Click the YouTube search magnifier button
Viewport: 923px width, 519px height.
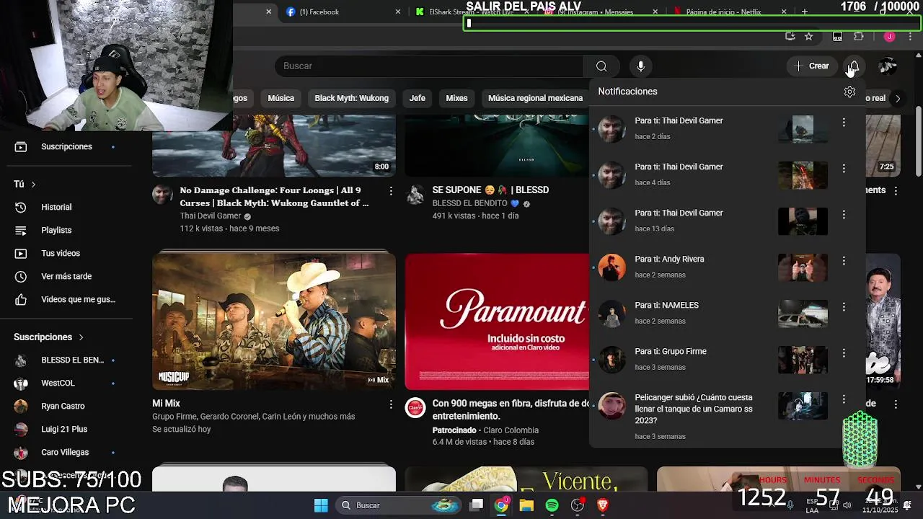tap(601, 66)
